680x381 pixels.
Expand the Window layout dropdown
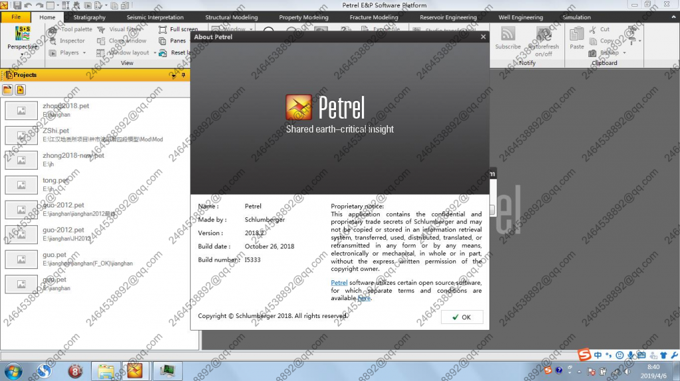[x=155, y=53]
